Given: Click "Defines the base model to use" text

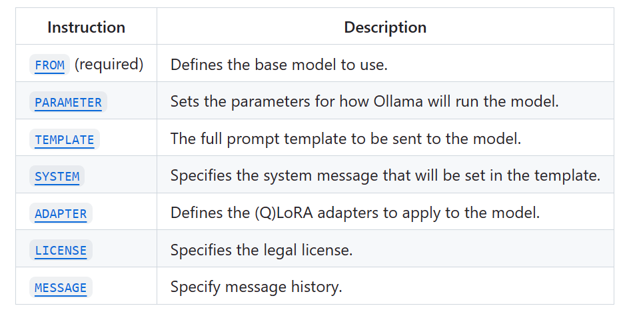Looking at the screenshot, I should 279,65.
